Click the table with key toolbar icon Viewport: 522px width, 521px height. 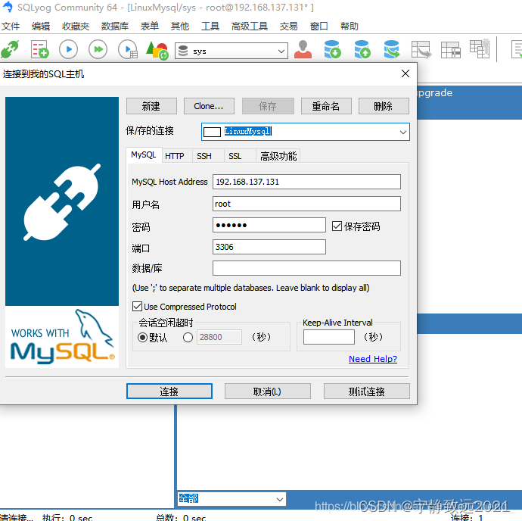point(480,49)
